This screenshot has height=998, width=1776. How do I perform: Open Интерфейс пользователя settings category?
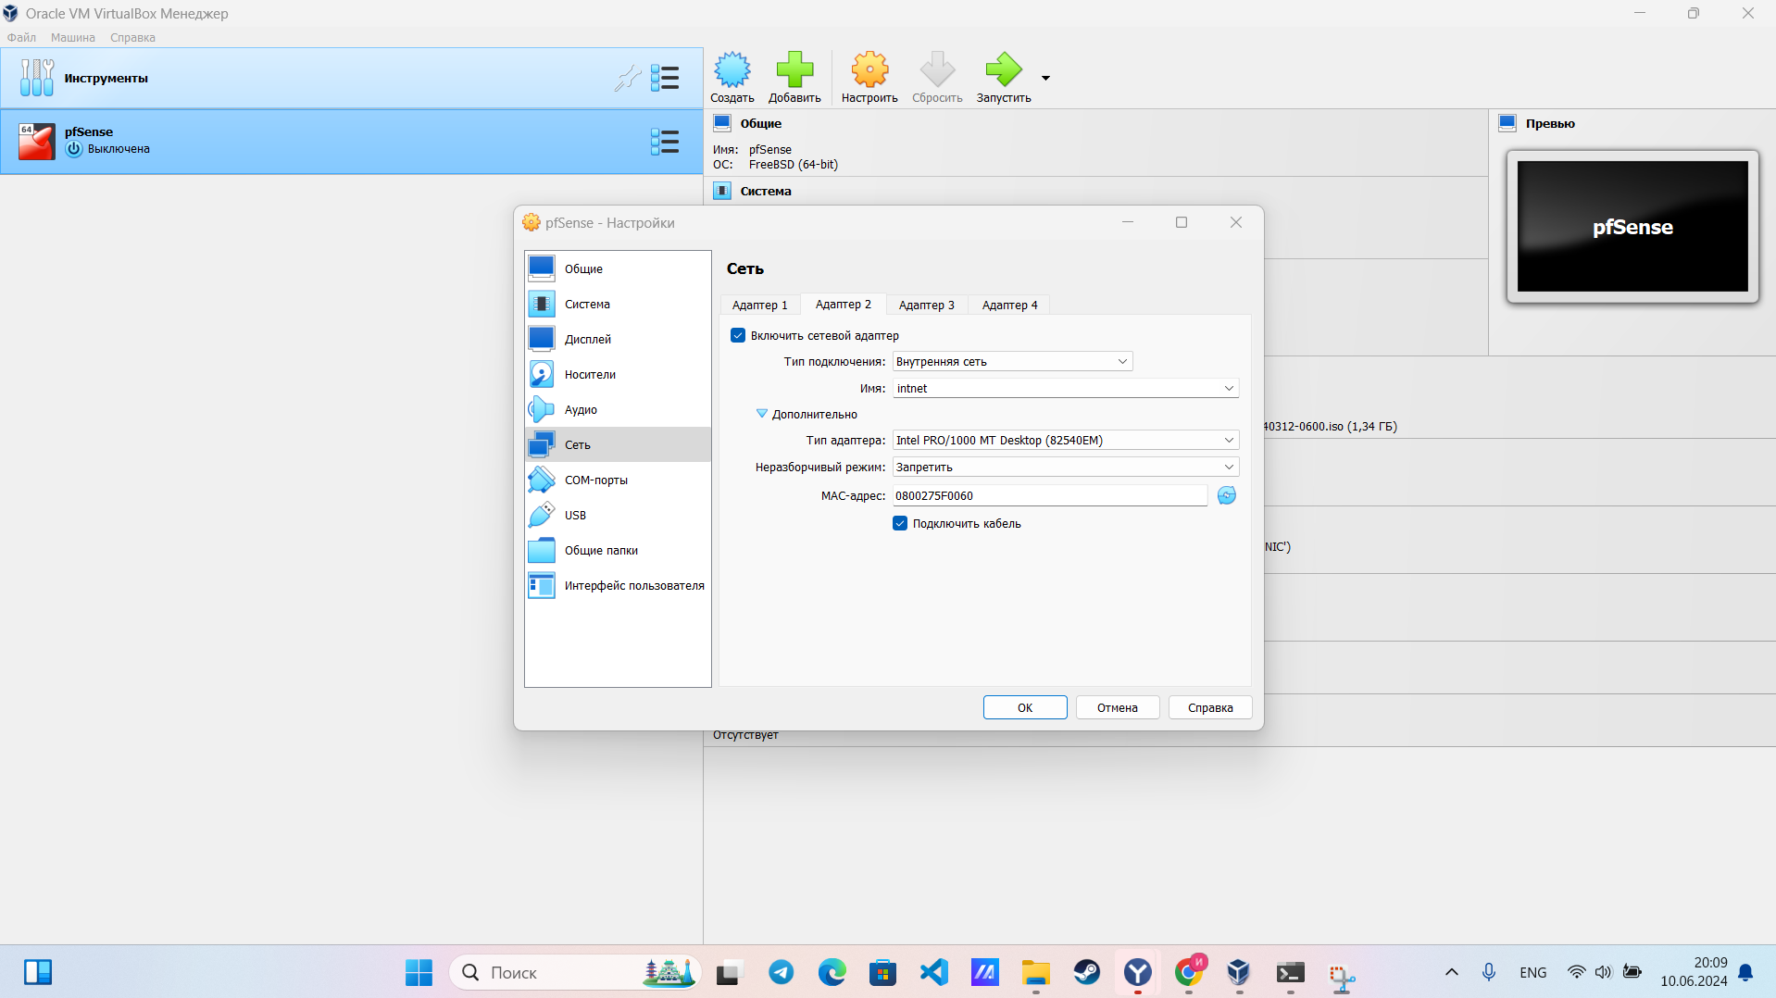(618, 585)
